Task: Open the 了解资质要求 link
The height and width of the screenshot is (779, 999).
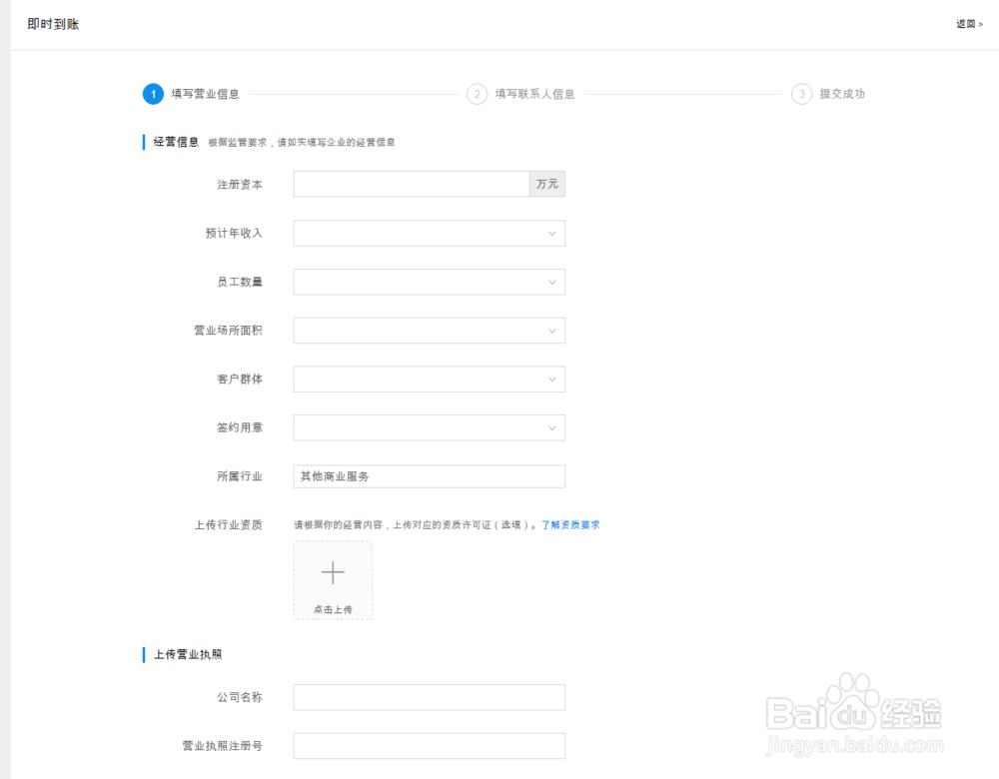Action: coord(571,524)
